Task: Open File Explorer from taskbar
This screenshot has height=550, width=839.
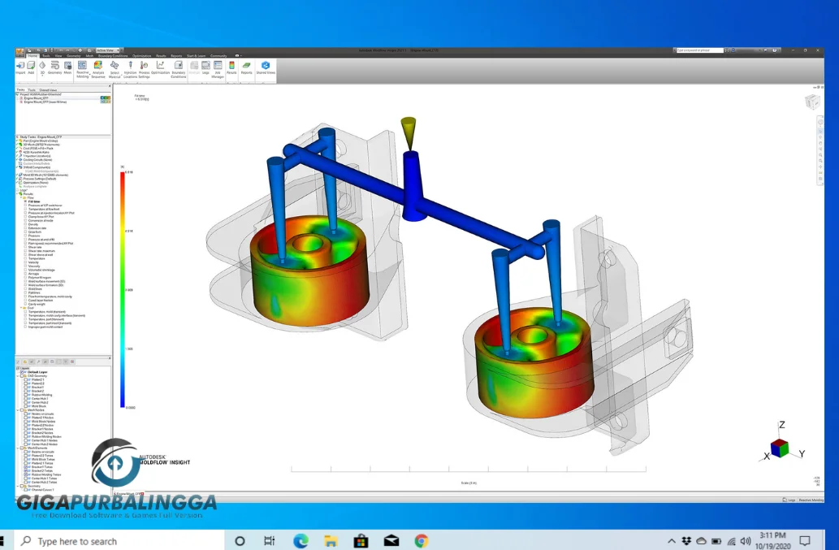Action: point(331,541)
